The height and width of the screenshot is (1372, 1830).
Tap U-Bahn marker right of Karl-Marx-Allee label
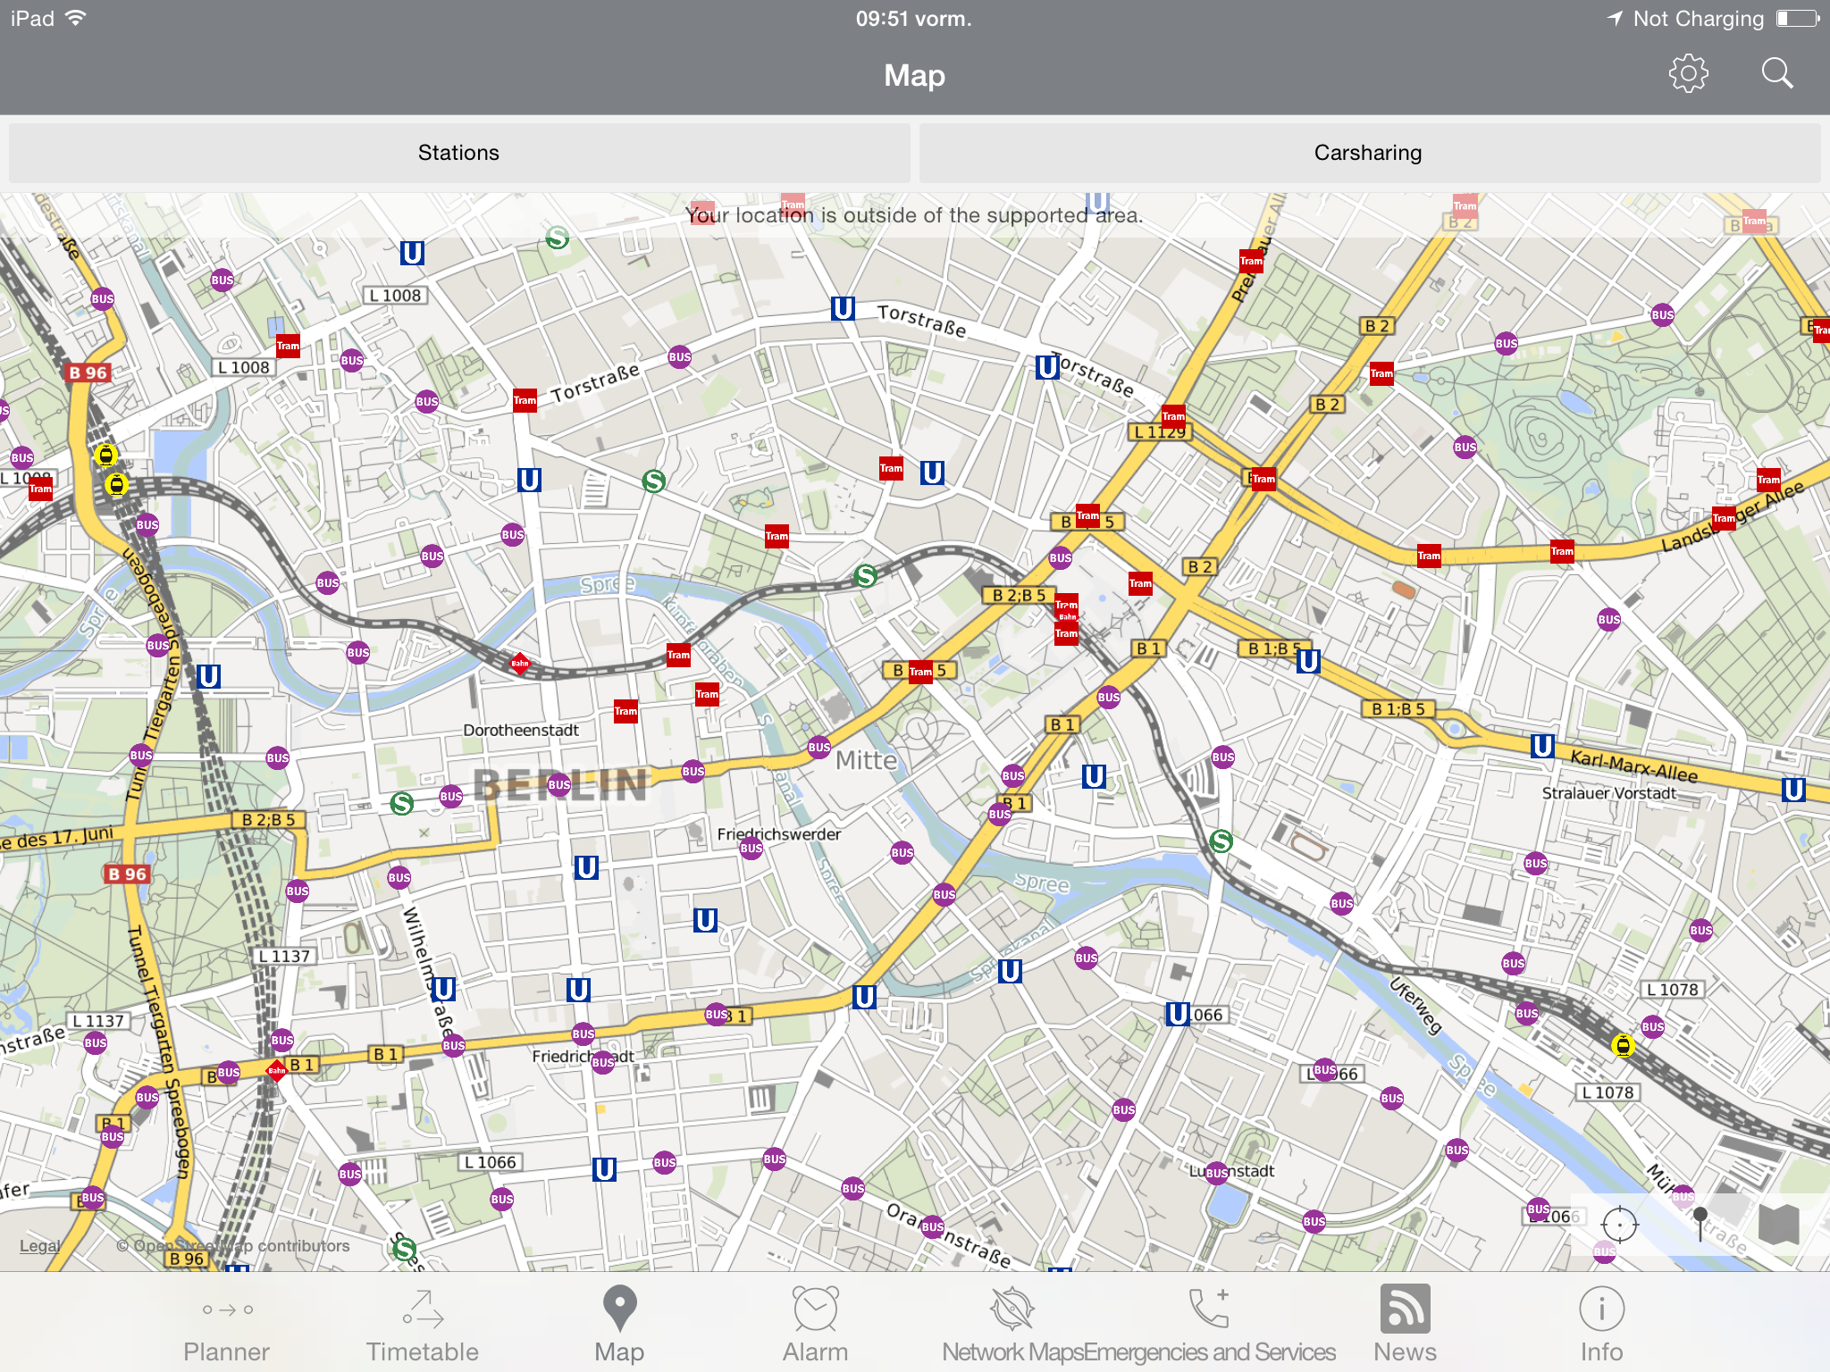coord(1793,790)
